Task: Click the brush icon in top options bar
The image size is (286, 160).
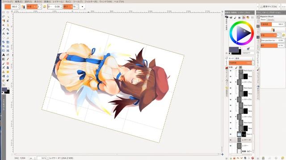Action: (x=23, y=7)
